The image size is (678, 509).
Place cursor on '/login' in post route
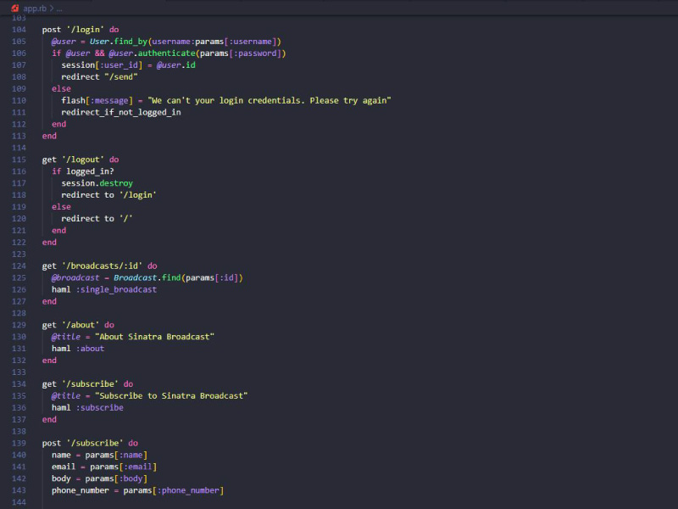pos(86,30)
